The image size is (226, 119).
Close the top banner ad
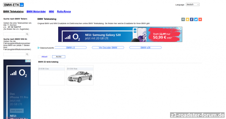coord(181,28)
